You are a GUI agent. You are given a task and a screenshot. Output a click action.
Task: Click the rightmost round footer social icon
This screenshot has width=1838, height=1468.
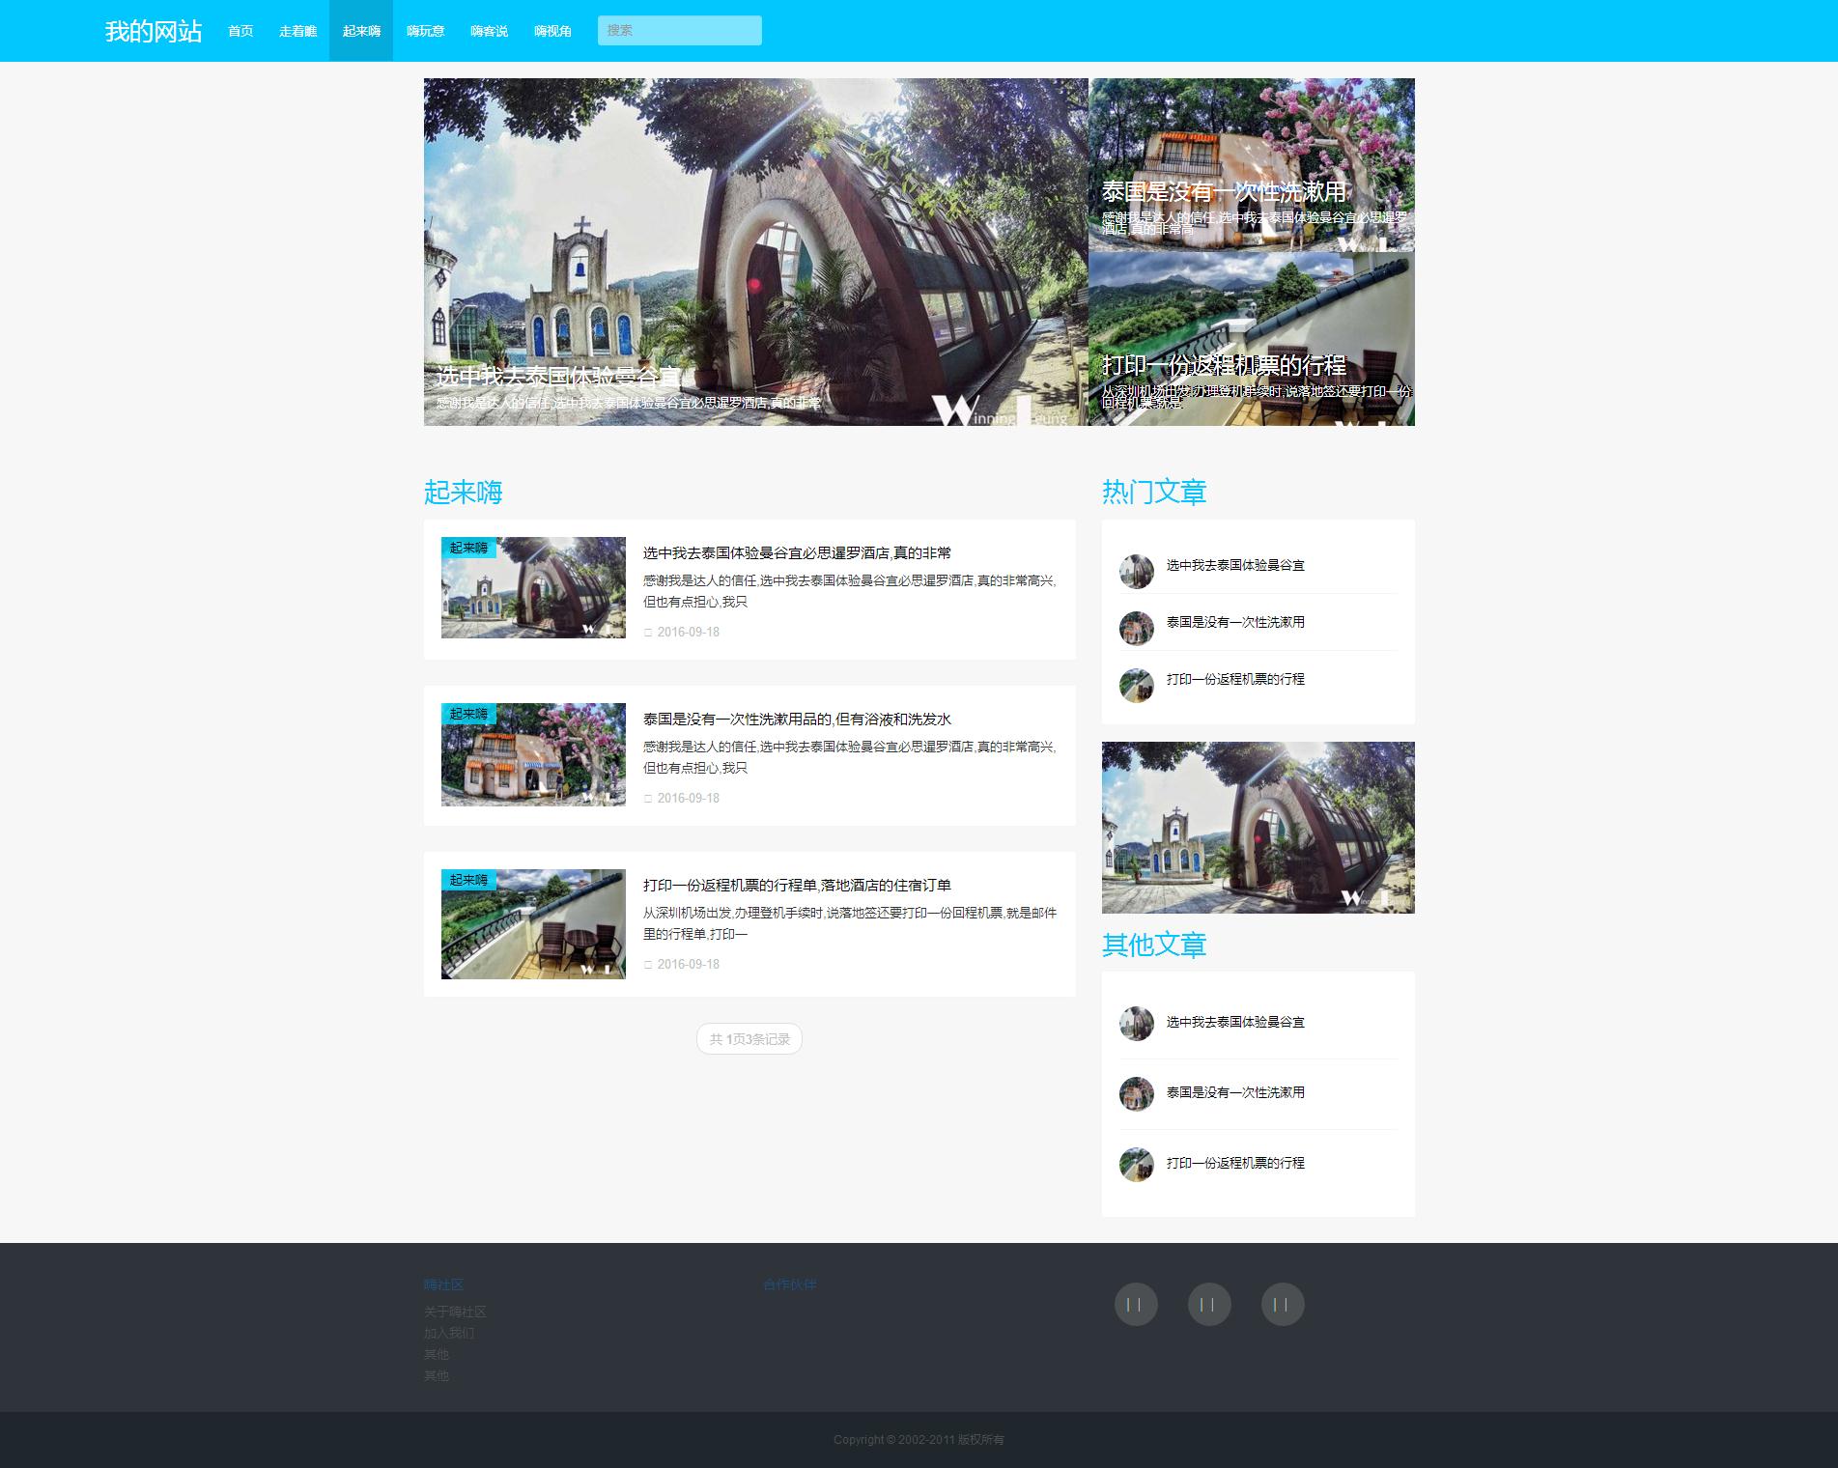[x=1282, y=1305]
